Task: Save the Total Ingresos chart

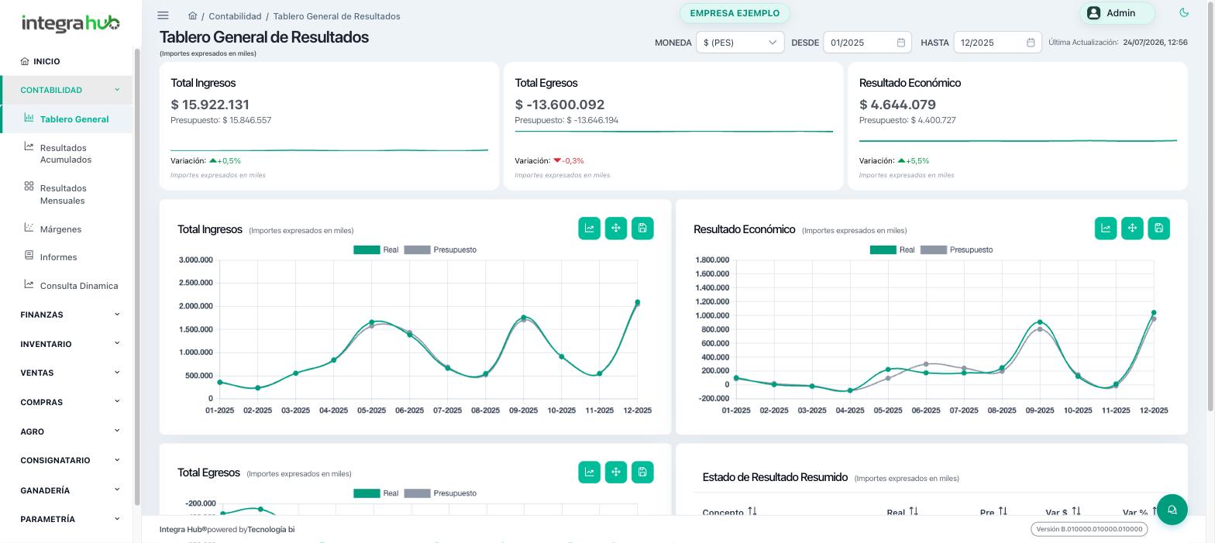Action: pos(642,229)
